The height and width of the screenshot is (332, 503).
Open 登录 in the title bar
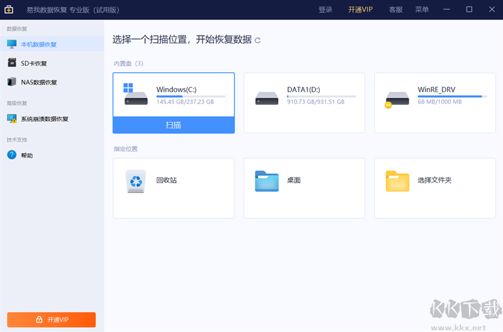[x=325, y=9]
